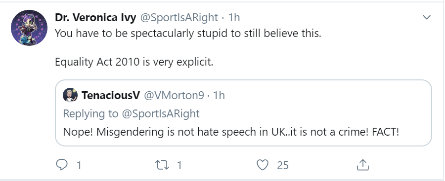The image size is (445, 181).
Task: Click the text 'Equality Act 2010 is very explicit'
Action: (134, 62)
